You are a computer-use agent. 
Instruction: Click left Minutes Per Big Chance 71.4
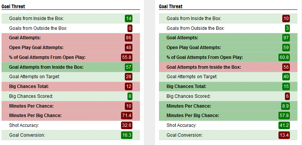(x=127, y=116)
